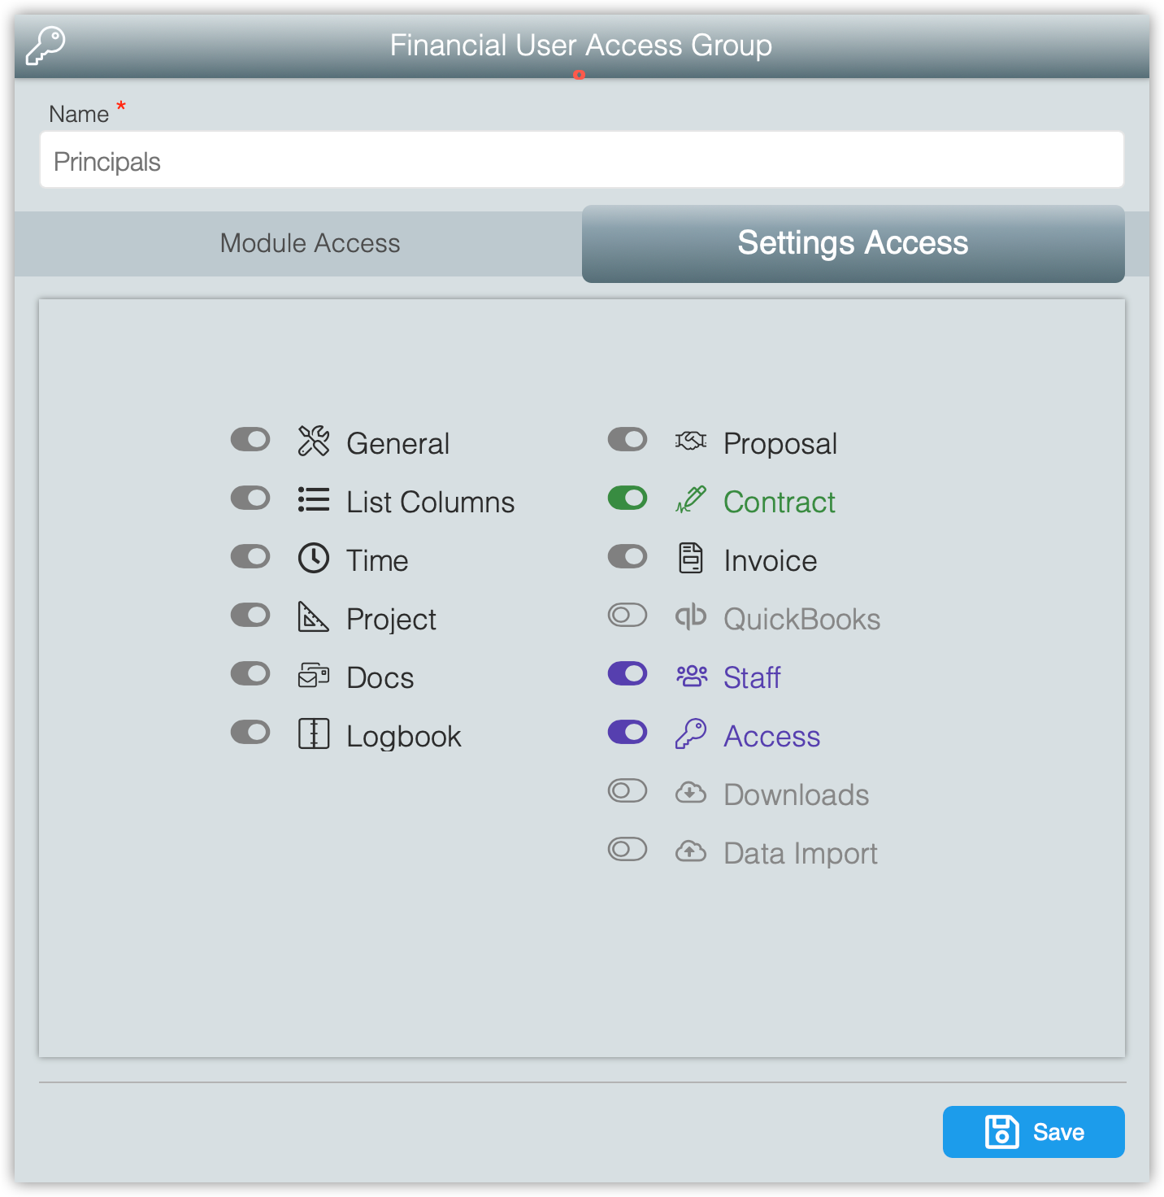1164x1197 pixels.
Task: Enable the Downloads toggle
Action: click(x=627, y=790)
